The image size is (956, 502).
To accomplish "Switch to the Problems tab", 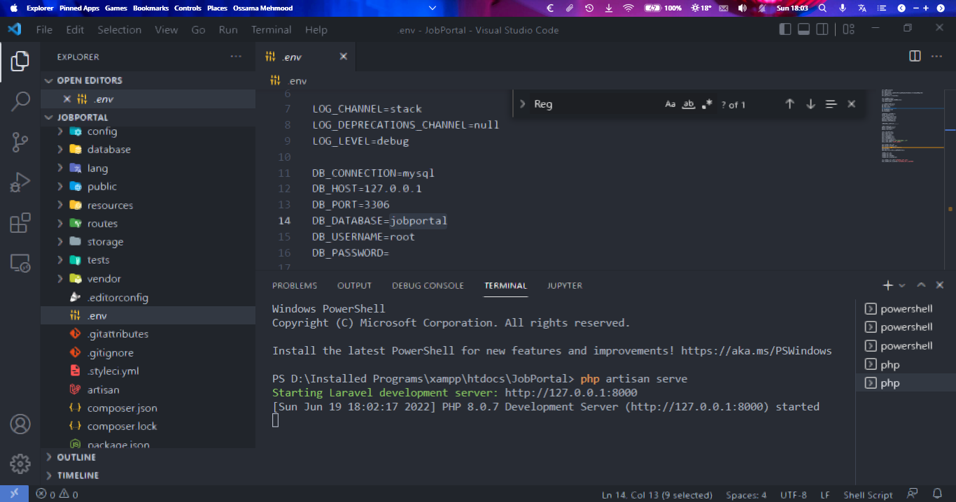I will (295, 285).
